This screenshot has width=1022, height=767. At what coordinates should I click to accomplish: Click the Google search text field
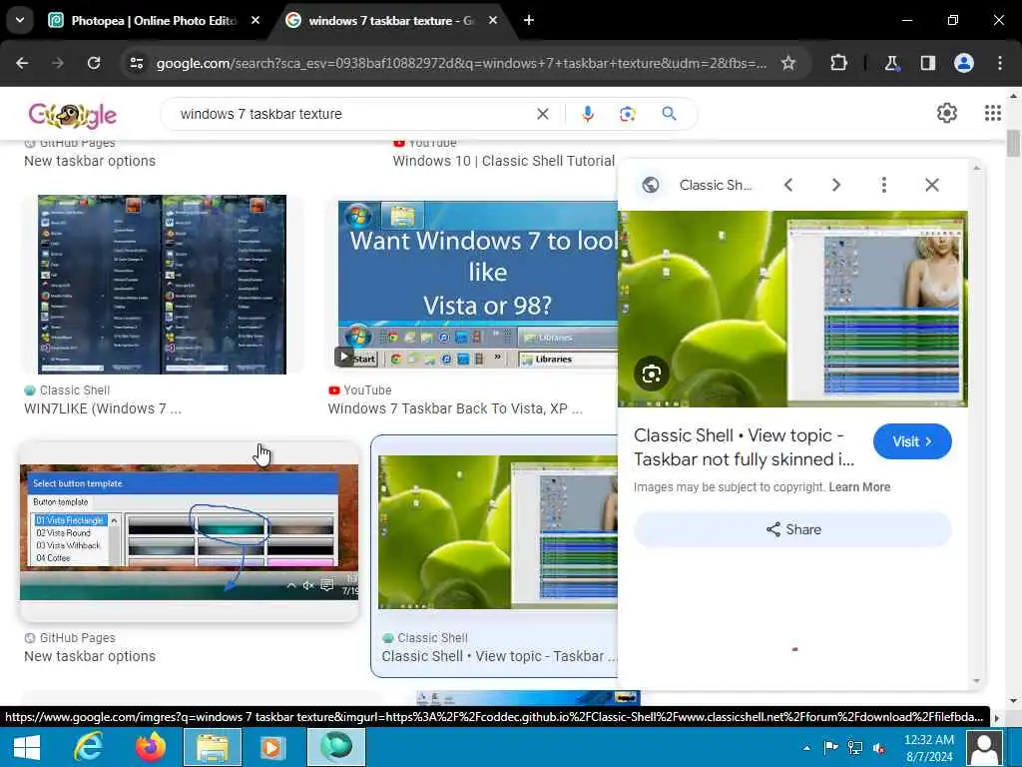(352, 114)
